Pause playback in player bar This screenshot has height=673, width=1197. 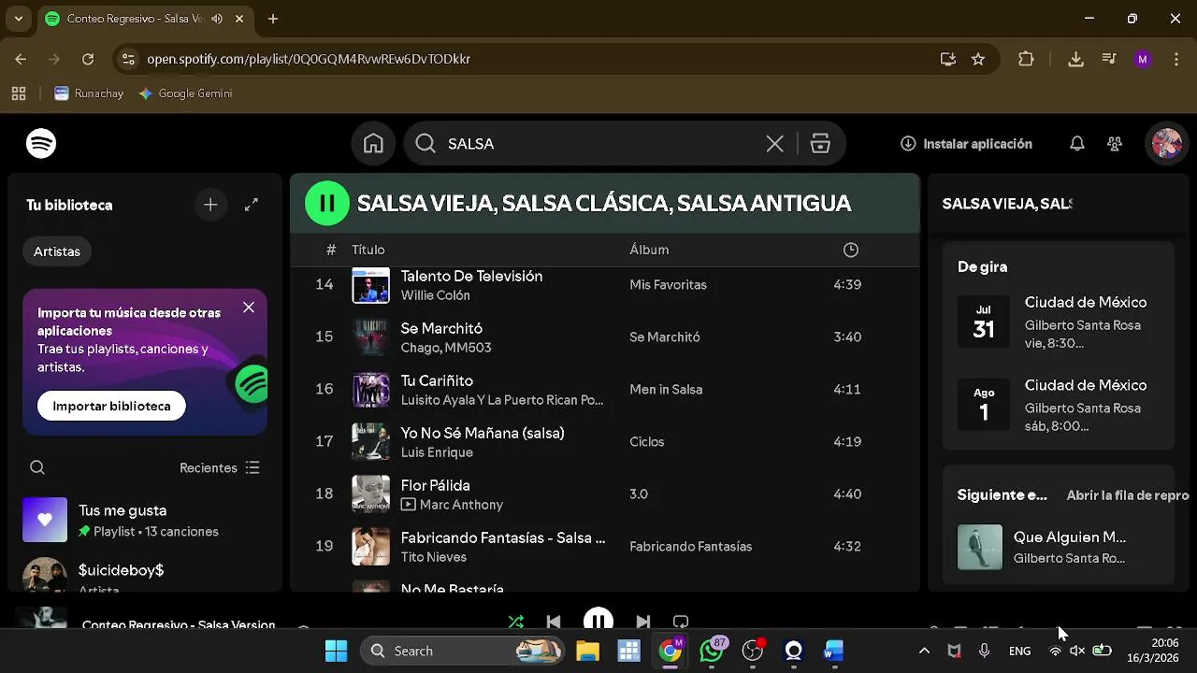coord(598,620)
